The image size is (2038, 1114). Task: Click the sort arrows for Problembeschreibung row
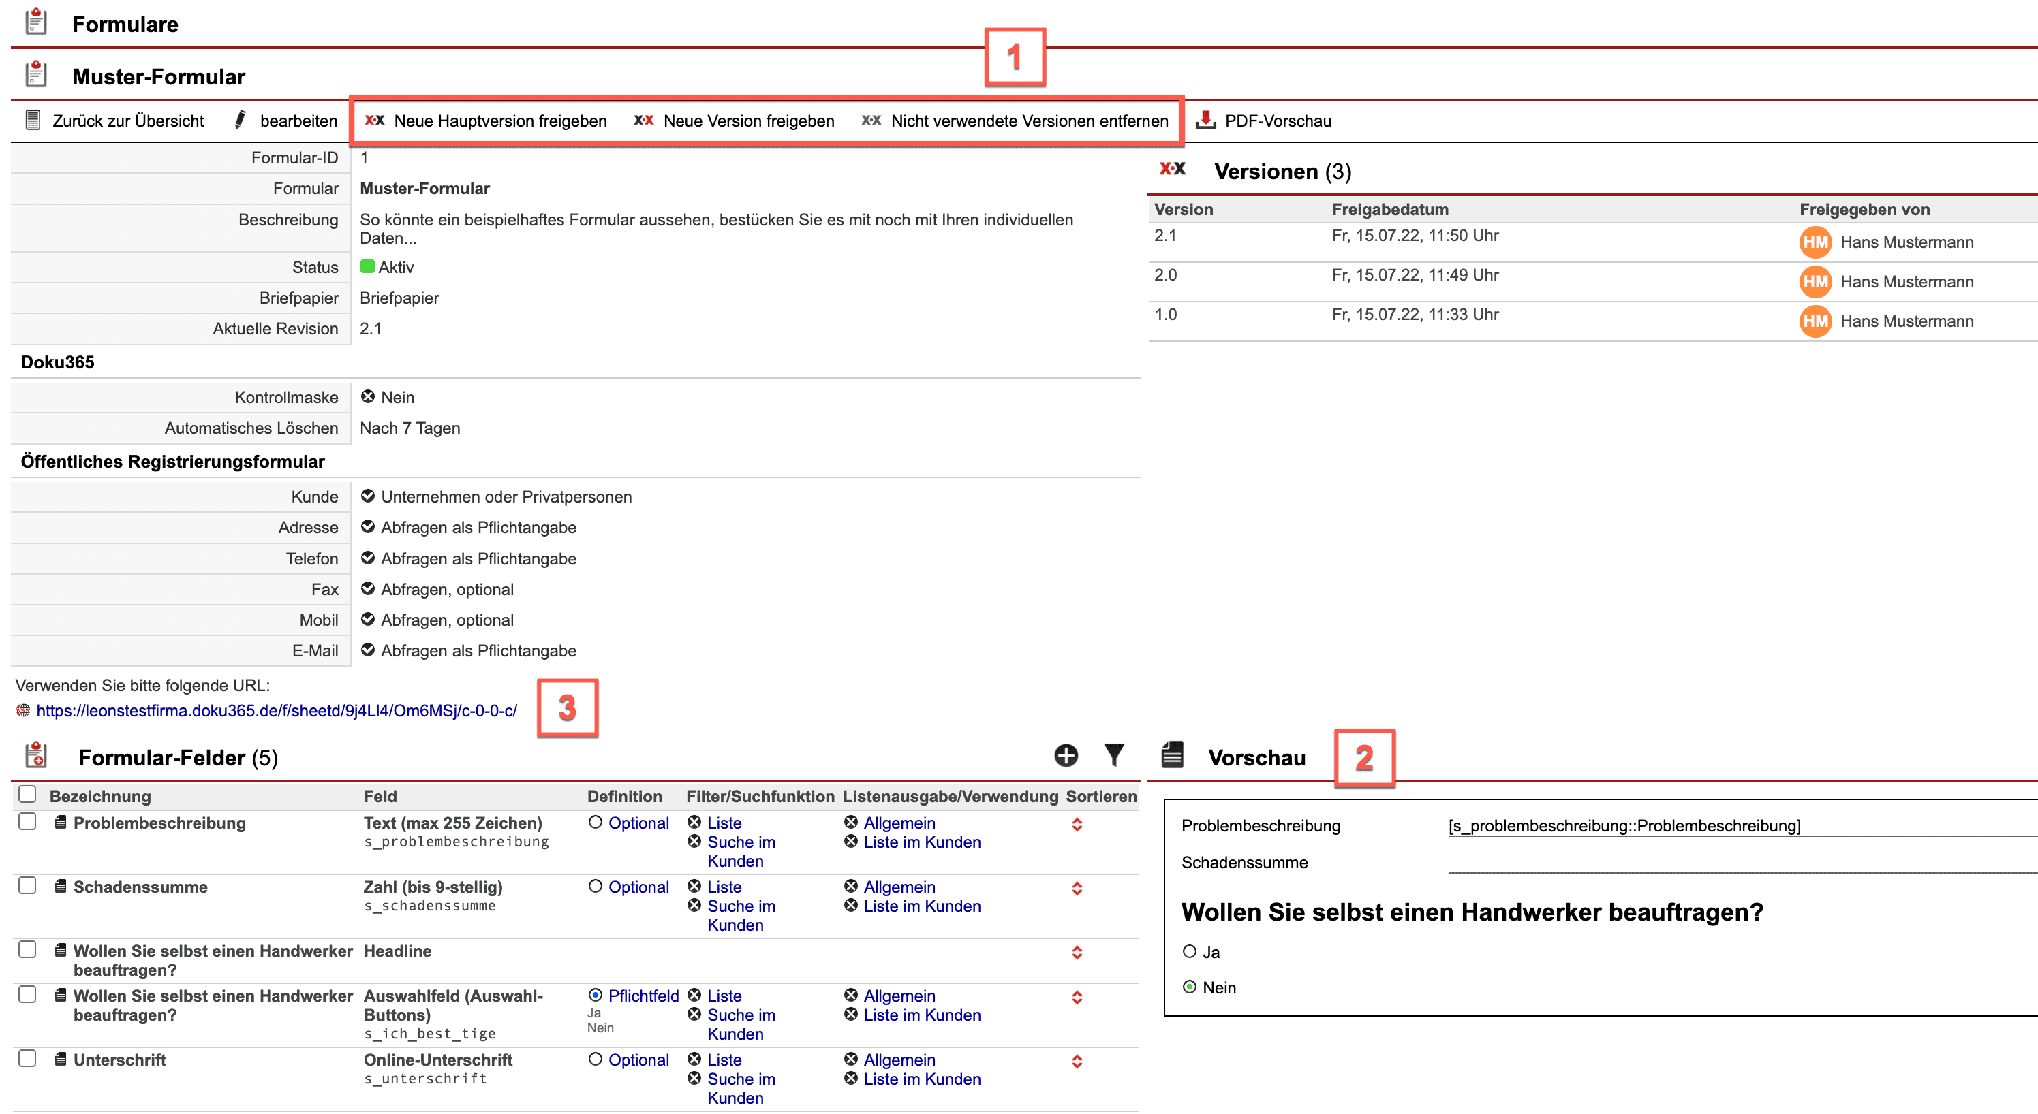pos(1076,825)
